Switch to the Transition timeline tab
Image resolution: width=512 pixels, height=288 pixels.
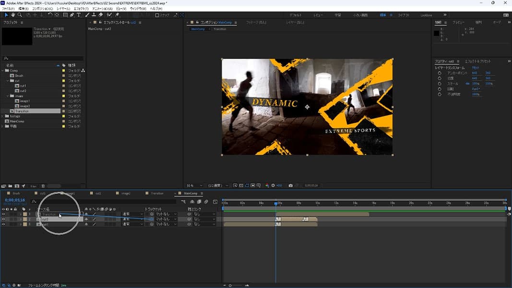[x=157, y=193]
